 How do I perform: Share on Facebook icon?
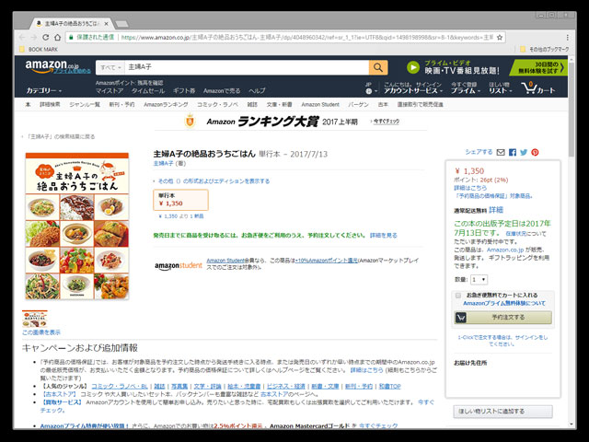tap(513, 152)
